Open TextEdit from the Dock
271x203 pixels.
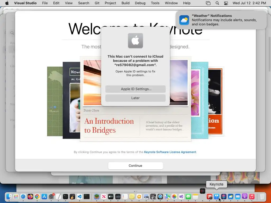tap(58, 196)
